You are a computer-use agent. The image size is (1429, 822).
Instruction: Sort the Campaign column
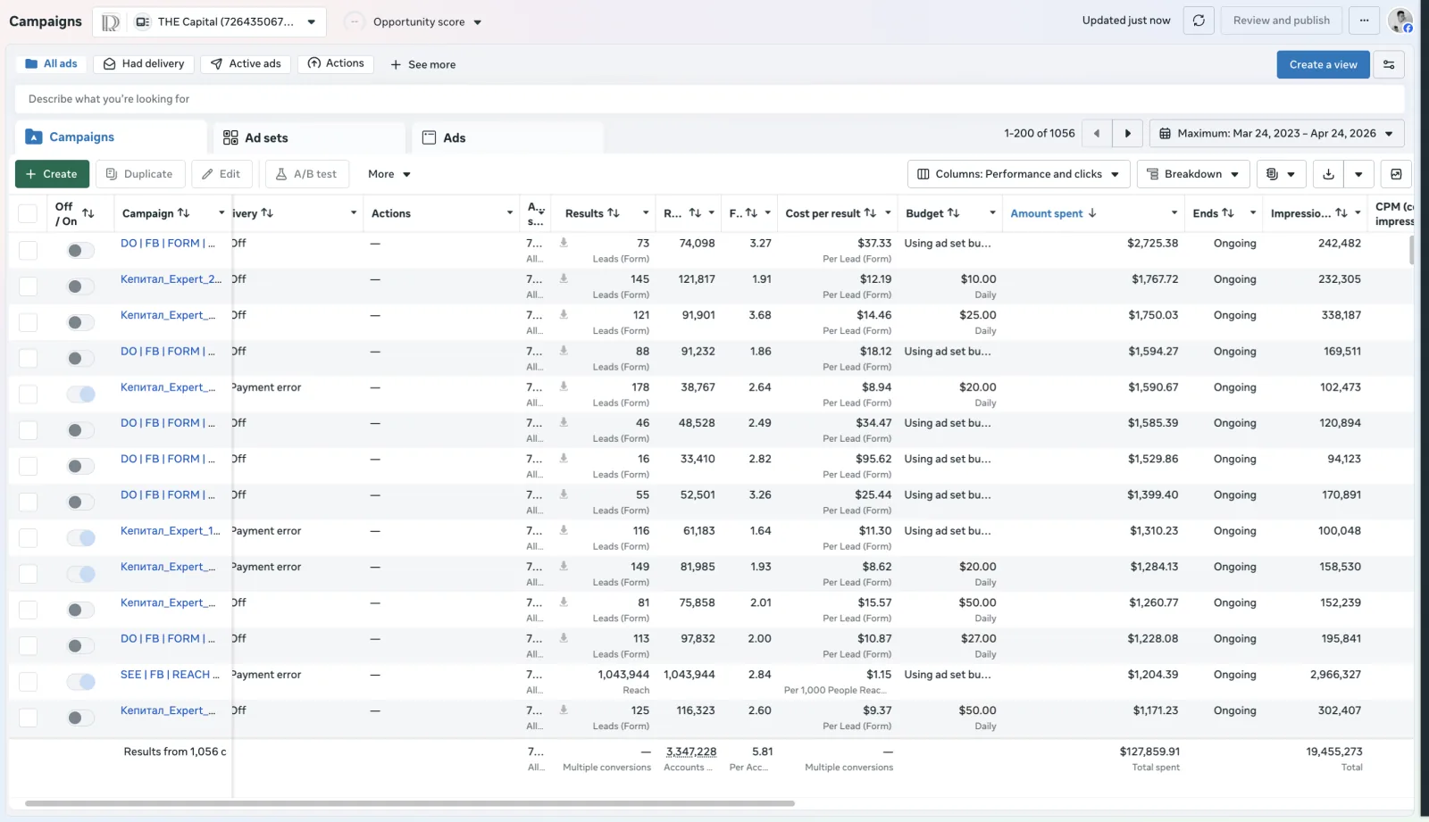tap(183, 213)
